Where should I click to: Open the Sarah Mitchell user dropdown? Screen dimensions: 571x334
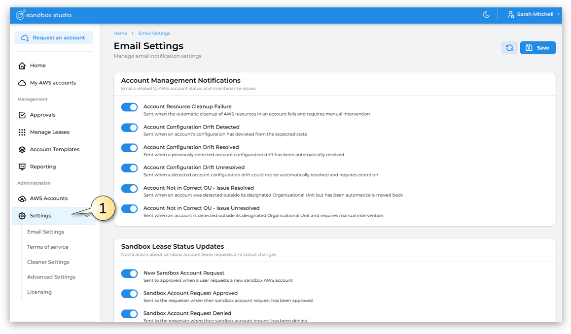click(x=535, y=15)
